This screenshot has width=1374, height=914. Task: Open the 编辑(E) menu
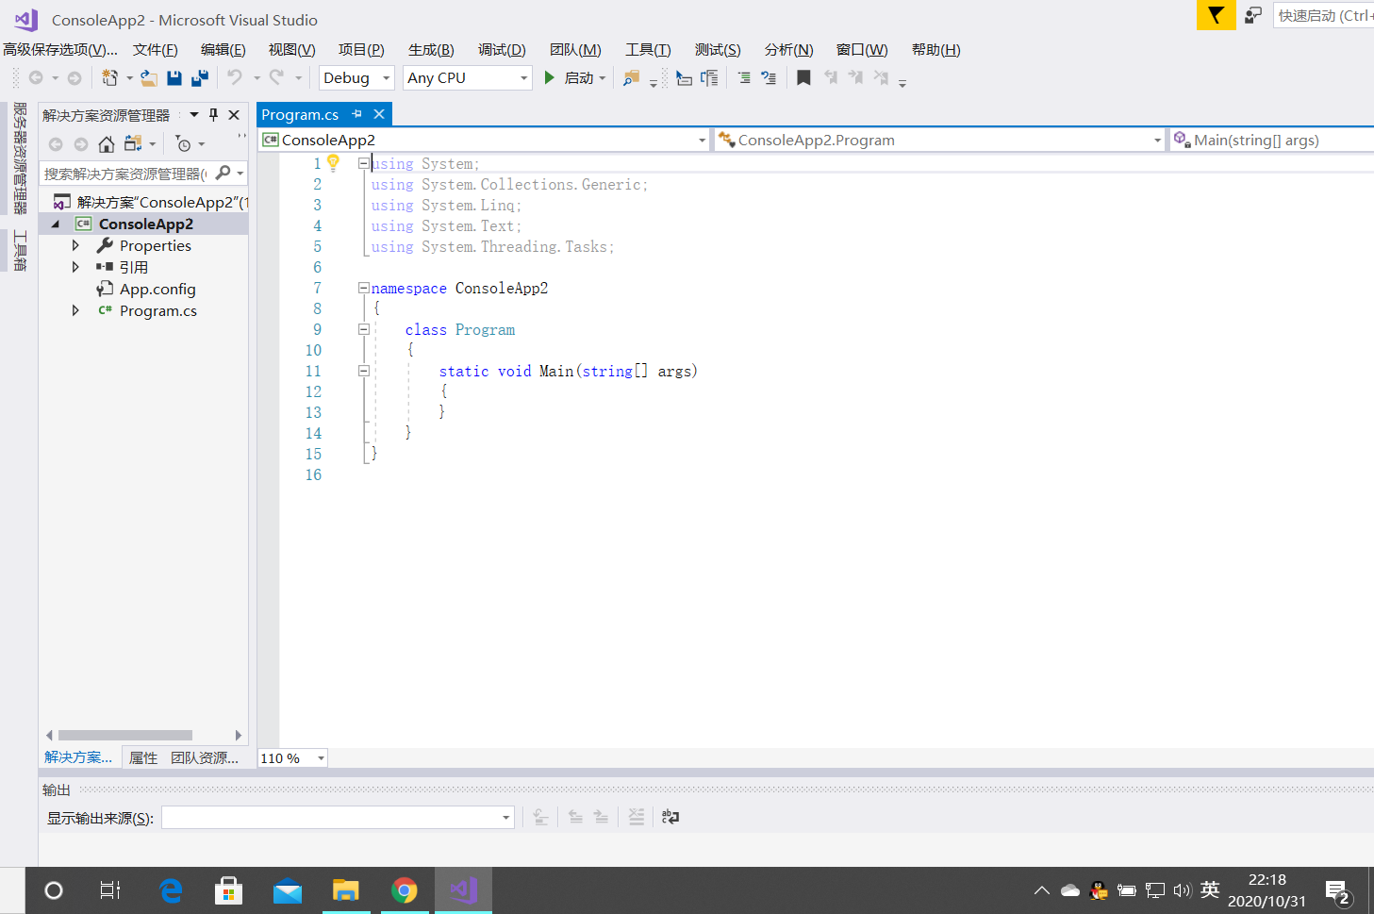tap(223, 50)
